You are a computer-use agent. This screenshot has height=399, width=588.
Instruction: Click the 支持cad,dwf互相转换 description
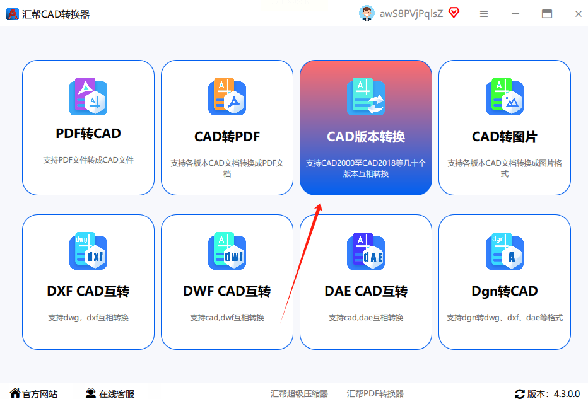point(227,318)
